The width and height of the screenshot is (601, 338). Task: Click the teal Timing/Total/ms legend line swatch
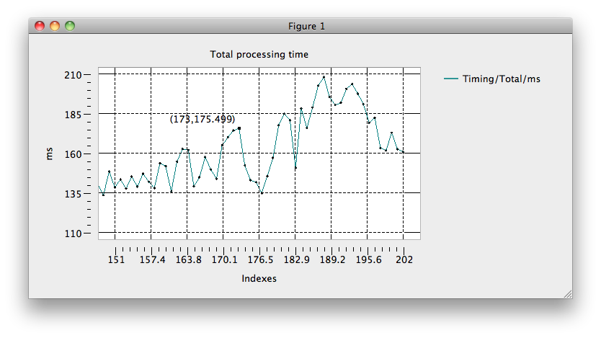451,79
